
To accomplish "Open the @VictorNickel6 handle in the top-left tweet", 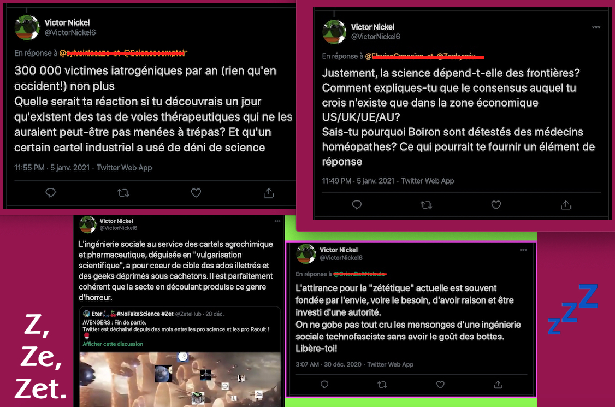I will coord(70,33).
